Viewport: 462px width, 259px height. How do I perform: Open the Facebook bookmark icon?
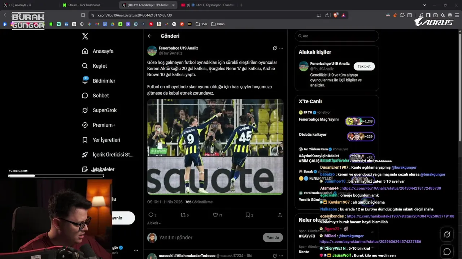tap(5, 24)
